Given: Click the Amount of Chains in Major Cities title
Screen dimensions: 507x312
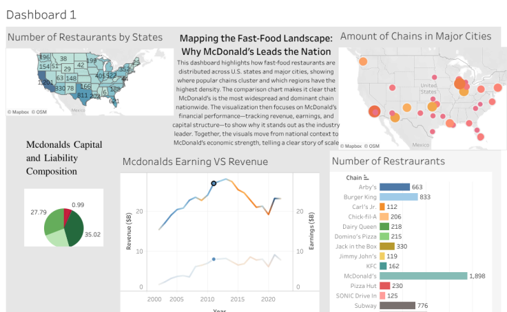Looking at the screenshot, I should pos(415,36).
